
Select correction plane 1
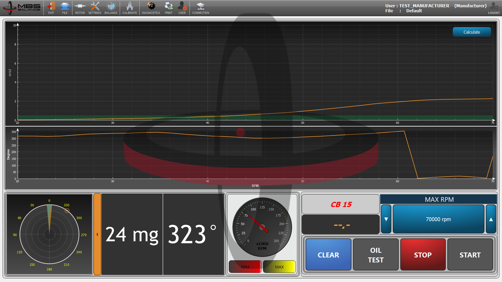click(x=97, y=234)
